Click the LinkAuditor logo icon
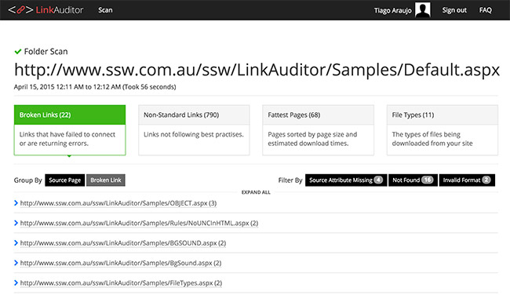 (x=20, y=10)
